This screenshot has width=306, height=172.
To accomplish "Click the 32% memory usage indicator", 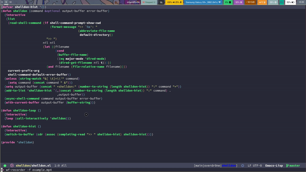I will pos(239,2).
